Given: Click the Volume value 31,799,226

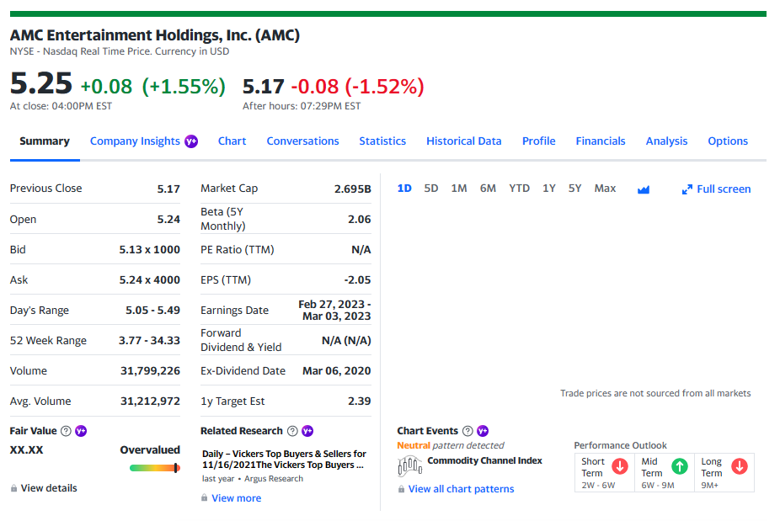Looking at the screenshot, I should tap(150, 371).
